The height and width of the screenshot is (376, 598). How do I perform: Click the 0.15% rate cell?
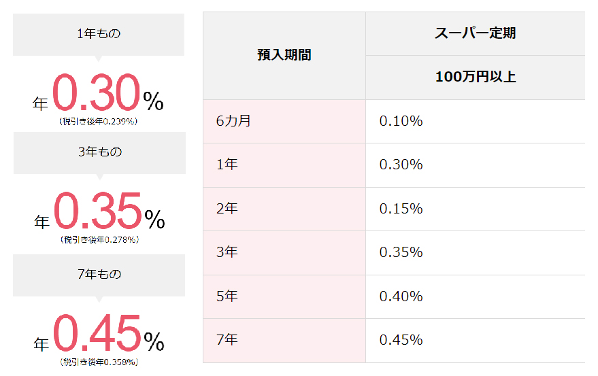tap(475, 209)
